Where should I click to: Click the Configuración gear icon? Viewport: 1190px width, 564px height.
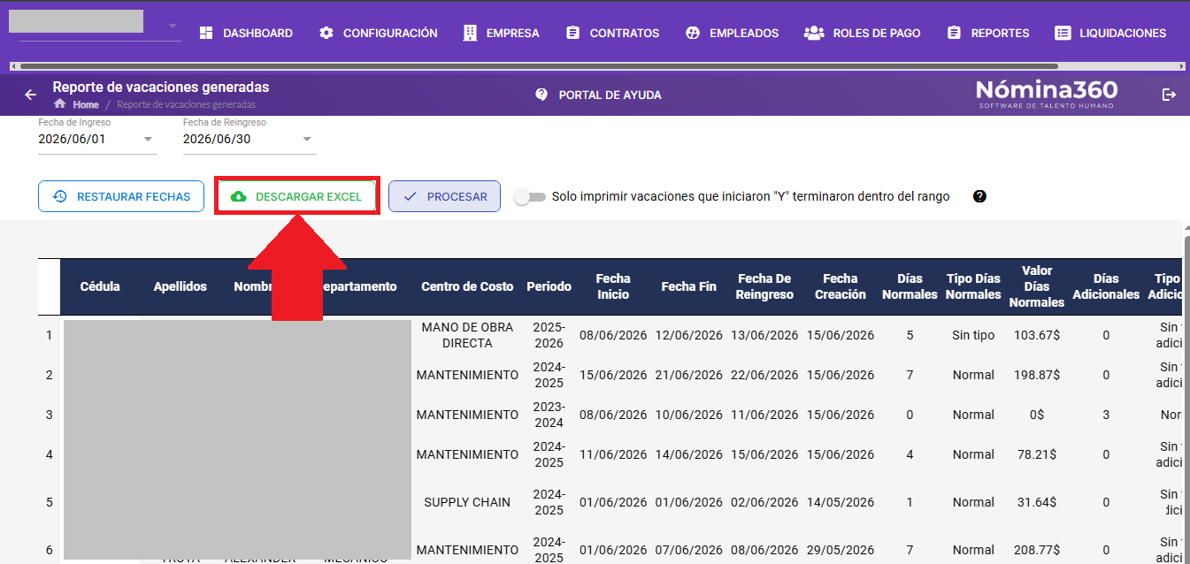pyautogui.click(x=326, y=33)
